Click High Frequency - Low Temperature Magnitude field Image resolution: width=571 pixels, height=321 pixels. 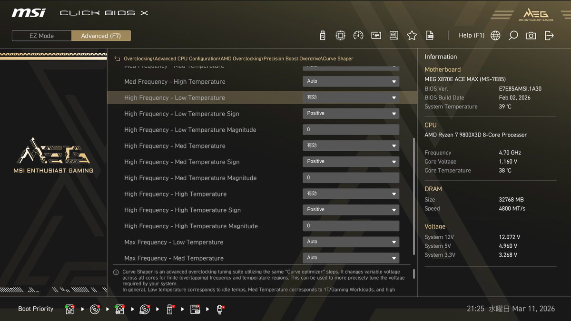pos(351,130)
